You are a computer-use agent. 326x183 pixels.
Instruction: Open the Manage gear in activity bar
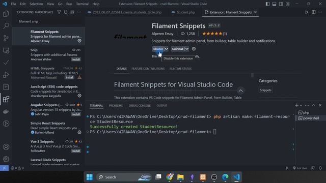click(x=6, y=159)
